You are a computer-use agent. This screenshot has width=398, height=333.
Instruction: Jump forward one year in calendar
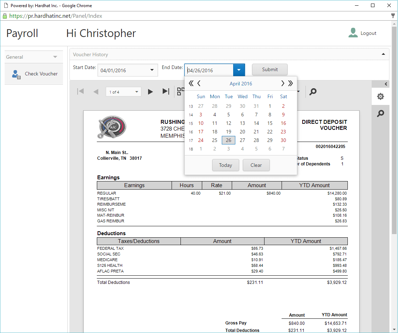pos(290,84)
